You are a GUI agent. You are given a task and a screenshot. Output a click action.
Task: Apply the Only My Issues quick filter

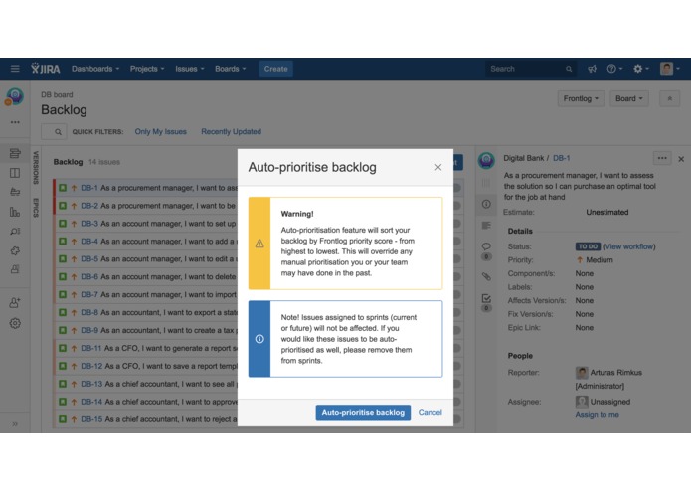coord(160,131)
